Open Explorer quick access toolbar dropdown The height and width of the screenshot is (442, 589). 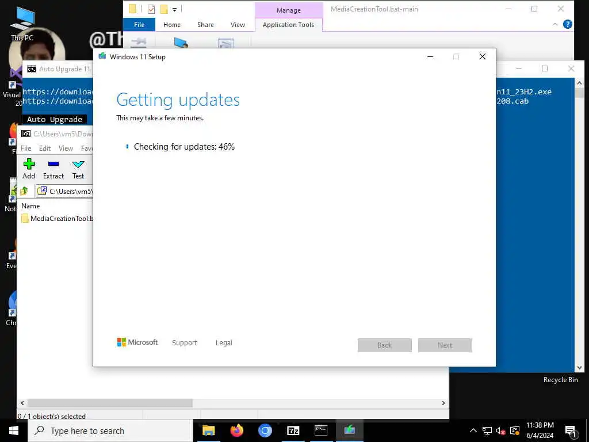coord(175,10)
